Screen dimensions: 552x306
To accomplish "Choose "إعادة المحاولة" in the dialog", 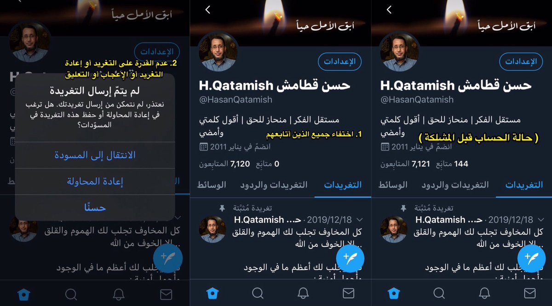I will pos(95,182).
